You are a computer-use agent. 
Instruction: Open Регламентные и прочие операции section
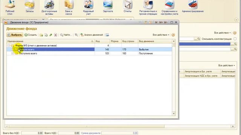148,7
